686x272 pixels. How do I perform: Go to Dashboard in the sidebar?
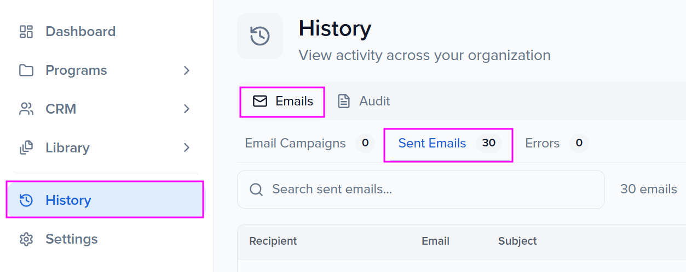pyautogui.click(x=80, y=32)
